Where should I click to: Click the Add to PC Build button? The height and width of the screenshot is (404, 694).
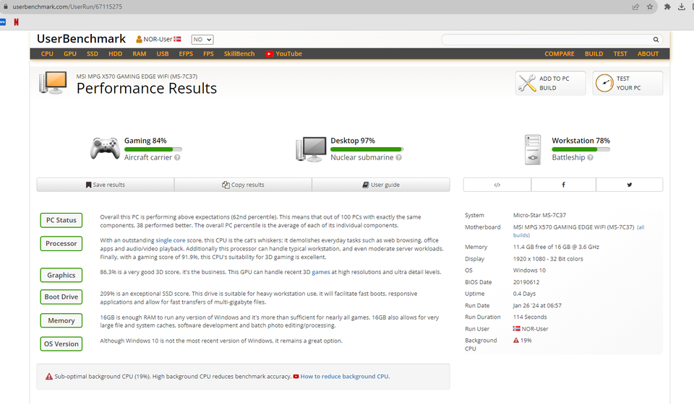coord(551,83)
